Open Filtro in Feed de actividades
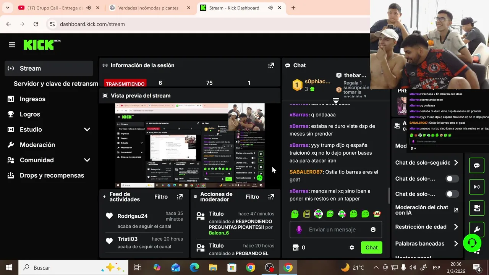Screen dimensions: 489x275 pos(161,197)
